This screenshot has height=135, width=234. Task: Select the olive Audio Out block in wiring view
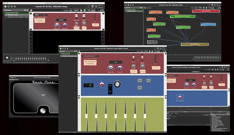[195, 44]
